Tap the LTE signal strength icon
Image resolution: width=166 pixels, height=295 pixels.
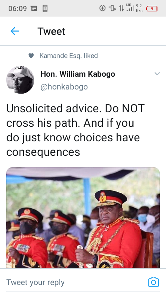coord(130,7)
